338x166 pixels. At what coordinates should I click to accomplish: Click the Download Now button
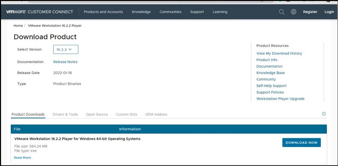[301, 142]
